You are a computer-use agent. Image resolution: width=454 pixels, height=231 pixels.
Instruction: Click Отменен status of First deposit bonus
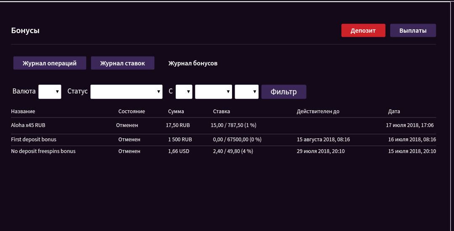[x=129, y=140]
